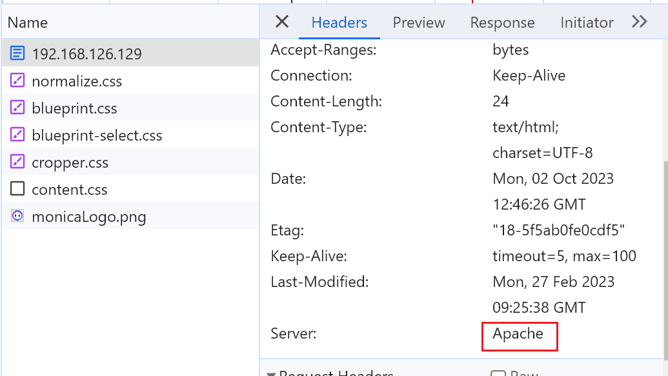Show more tabs with the double-chevron
This screenshot has height=376, width=668.
click(639, 22)
